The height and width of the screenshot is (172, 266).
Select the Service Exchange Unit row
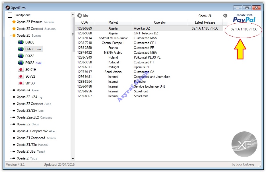(x=149, y=86)
